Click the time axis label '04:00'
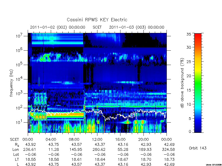222x166 pixels. [x=51, y=139]
